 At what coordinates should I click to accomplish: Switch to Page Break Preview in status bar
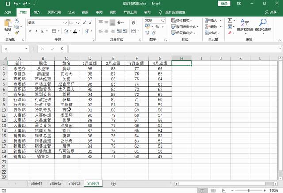pyautogui.click(x=224, y=190)
